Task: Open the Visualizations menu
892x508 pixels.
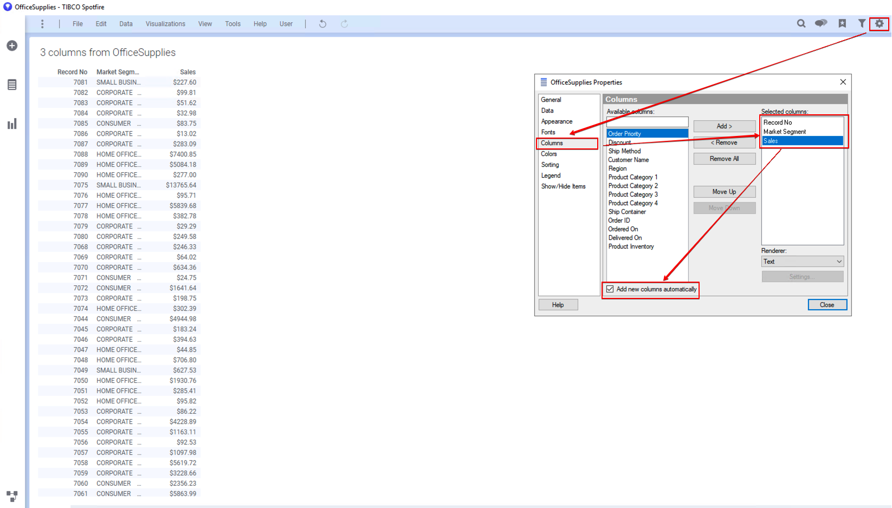Action: pos(165,24)
